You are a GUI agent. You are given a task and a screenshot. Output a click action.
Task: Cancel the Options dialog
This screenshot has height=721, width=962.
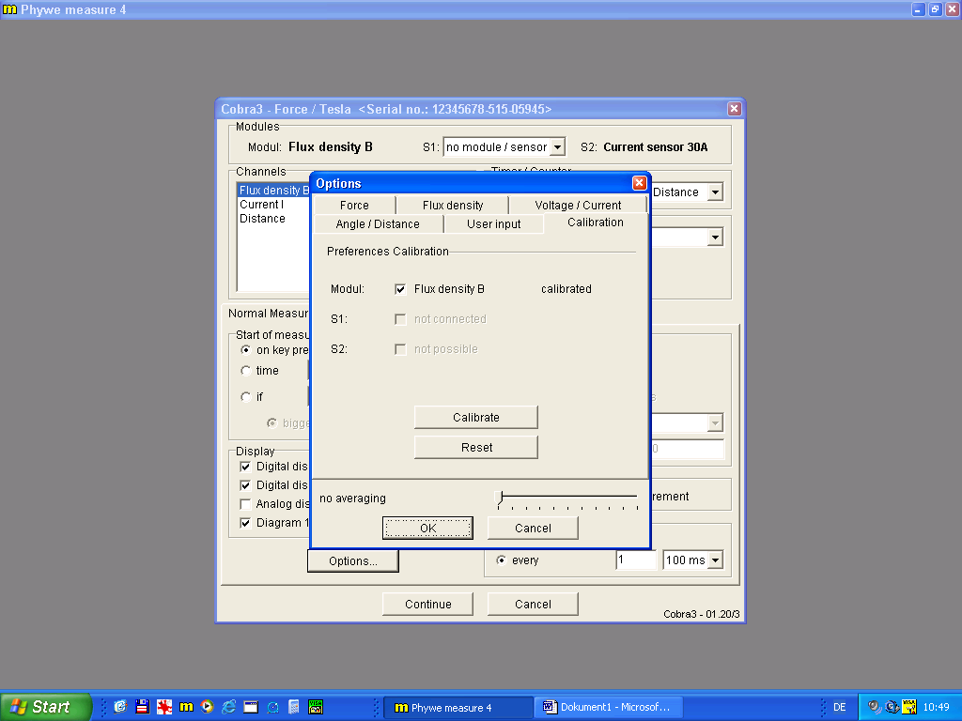click(533, 528)
